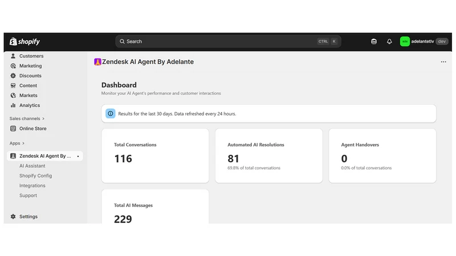This screenshot has height=256, width=456.
Task: Click the dev badge
Action: 442,42
